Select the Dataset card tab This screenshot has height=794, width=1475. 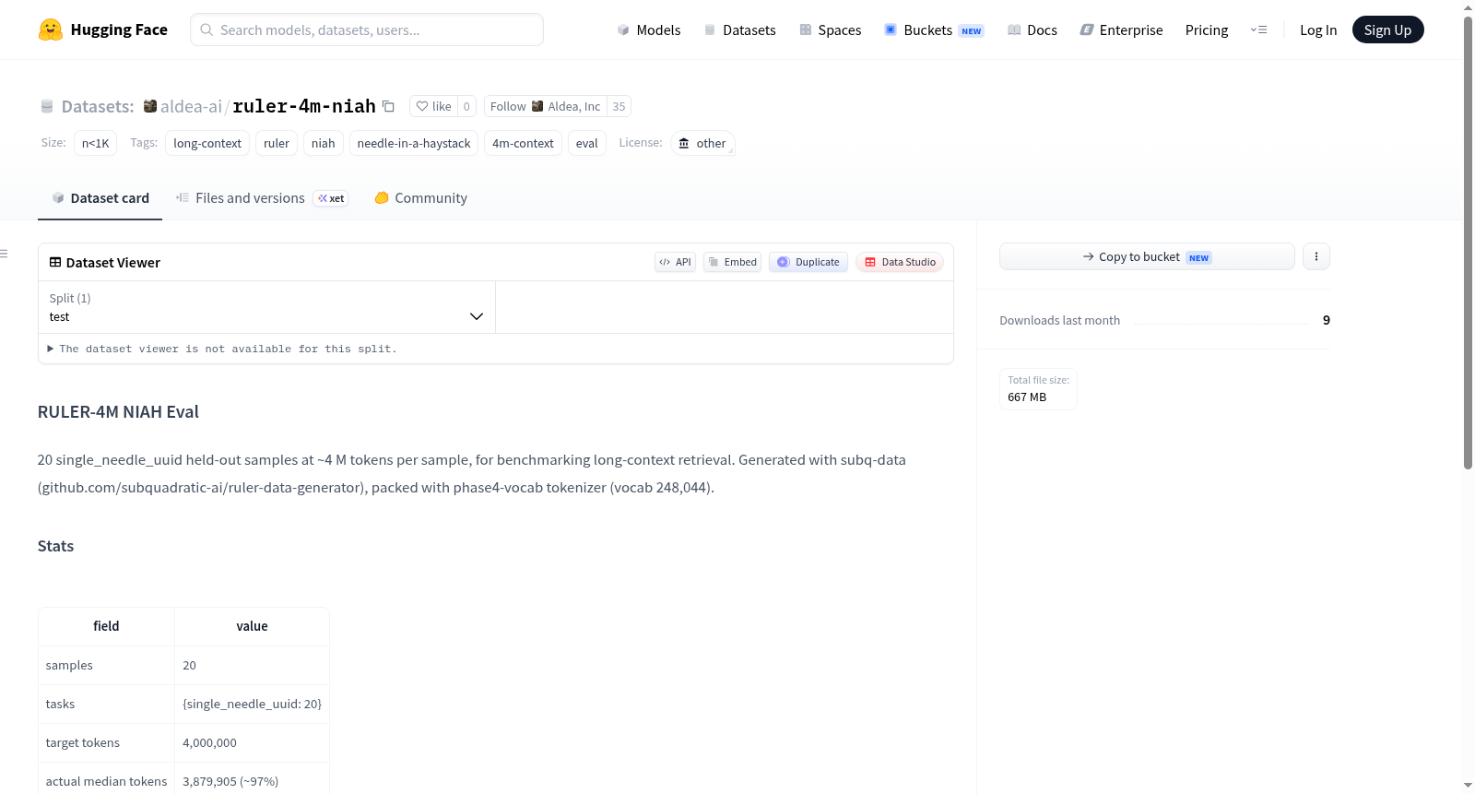pos(100,197)
